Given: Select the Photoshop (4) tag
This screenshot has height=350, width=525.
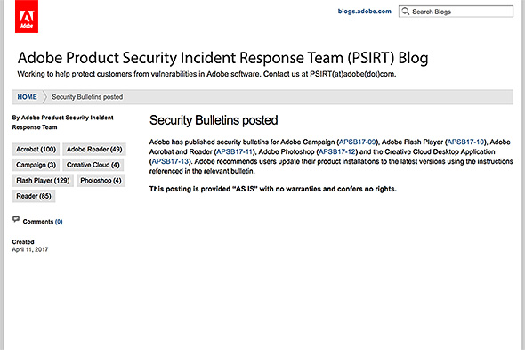Looking at the screenshot, I should (101, 181).
